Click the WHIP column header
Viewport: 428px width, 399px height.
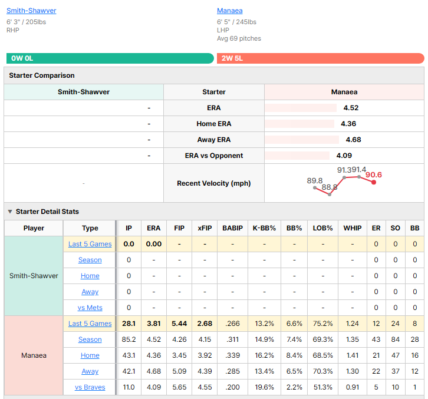pyautogui.click(x=353, y=228)
